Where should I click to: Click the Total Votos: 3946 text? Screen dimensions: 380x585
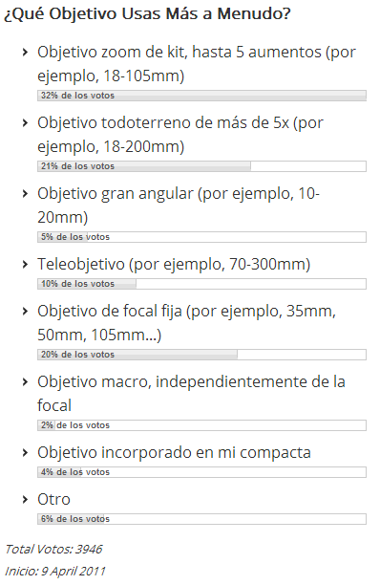pos(53,550)
